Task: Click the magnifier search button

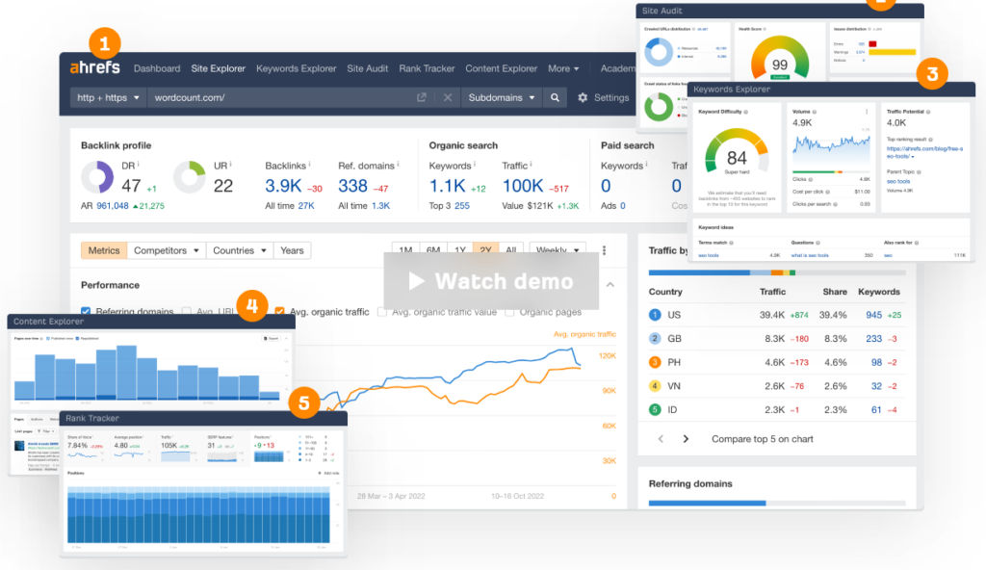Action: (555, 97)
